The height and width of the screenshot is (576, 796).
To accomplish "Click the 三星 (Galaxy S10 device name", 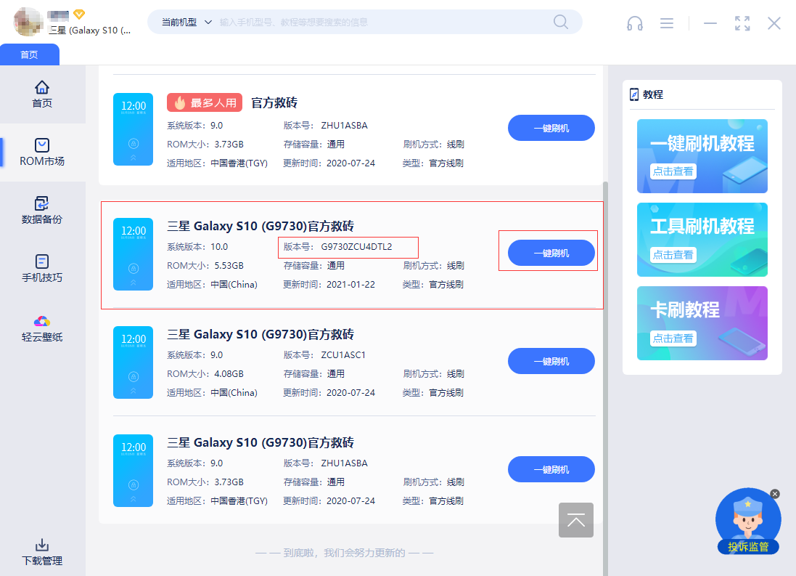I will (90, 31).
